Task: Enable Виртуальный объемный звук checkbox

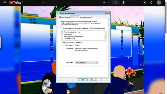Action: (x=62, y=37)
